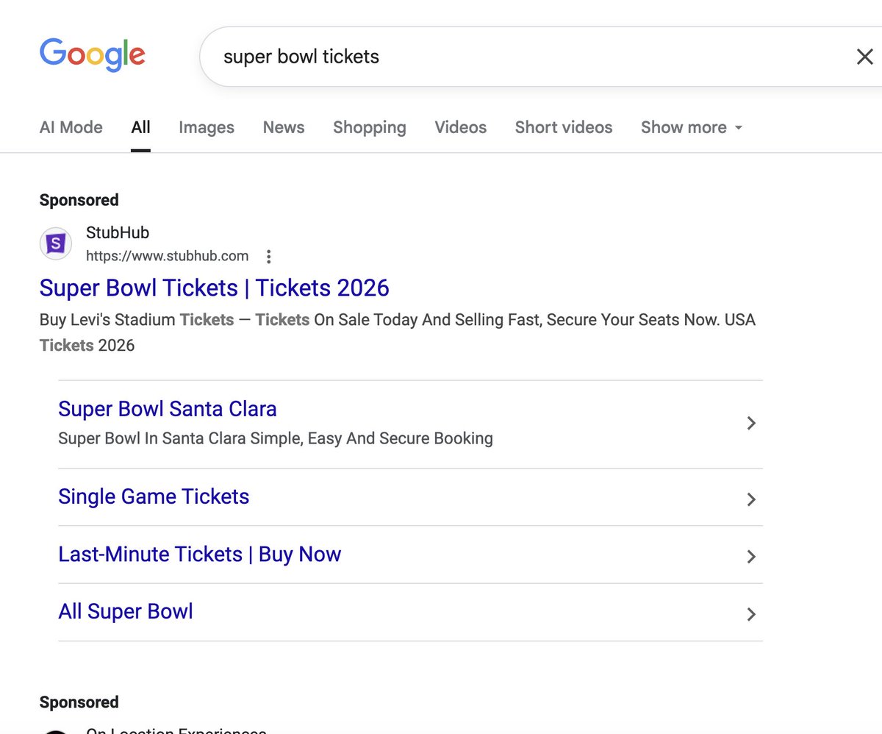Click the https://www.stubhub.com URL

pos(168,257)
